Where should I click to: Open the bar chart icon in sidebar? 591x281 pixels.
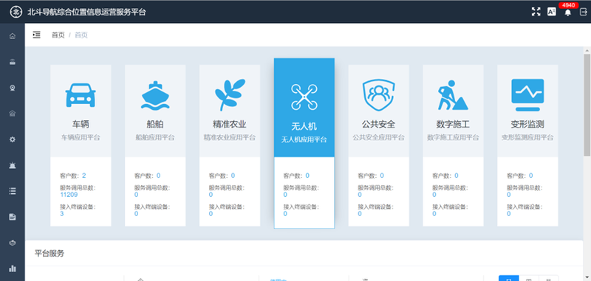point(13,268)
